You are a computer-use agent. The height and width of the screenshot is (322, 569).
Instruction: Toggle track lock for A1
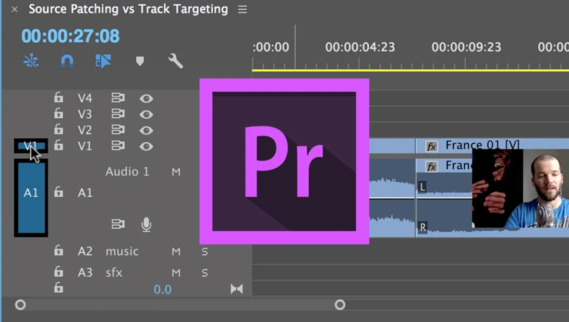59,192
